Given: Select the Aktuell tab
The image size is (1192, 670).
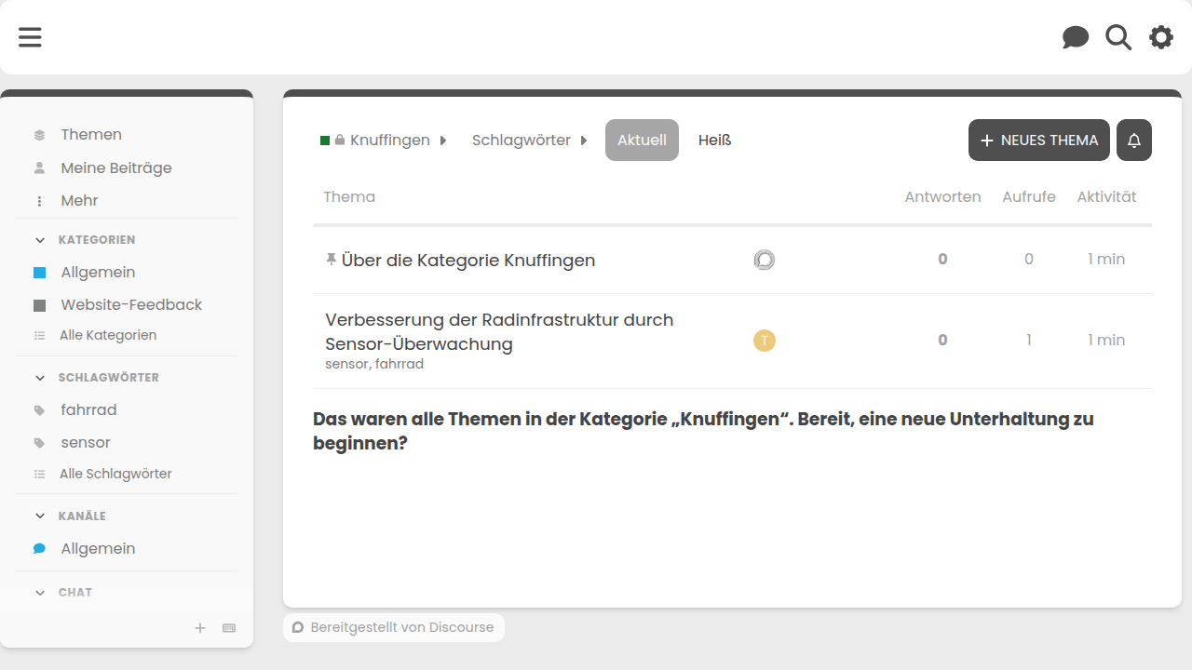Looking at the screenshot, I should [642, 141].
